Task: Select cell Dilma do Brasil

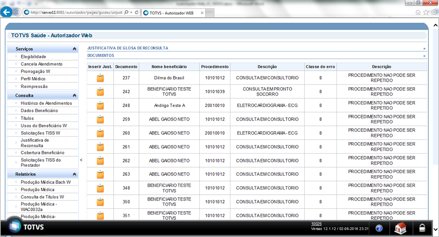Action: (x=169, y=78)
